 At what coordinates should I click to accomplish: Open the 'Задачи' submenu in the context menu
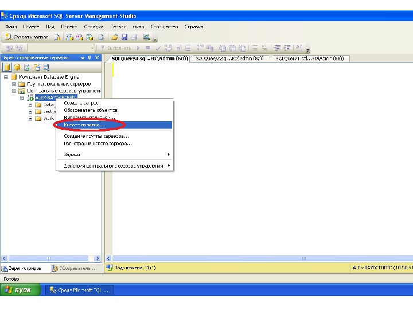point(115,154)
